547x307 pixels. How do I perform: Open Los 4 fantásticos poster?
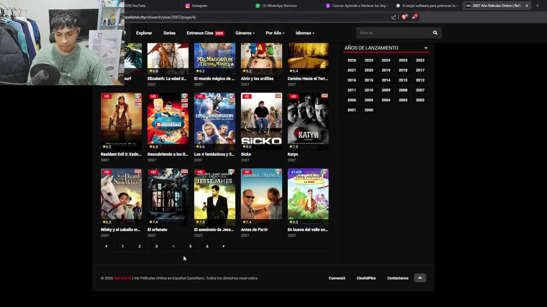coord(215,121)
